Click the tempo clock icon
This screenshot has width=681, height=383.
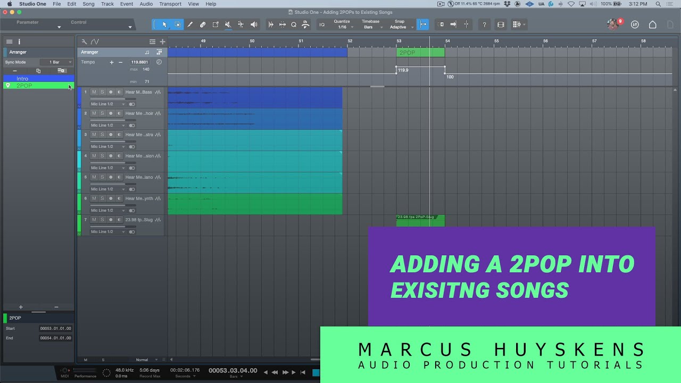click(x=159, y=62)
